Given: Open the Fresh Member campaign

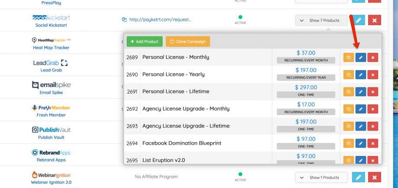Looking at the screenshot, I should click(x=51, y=115).
